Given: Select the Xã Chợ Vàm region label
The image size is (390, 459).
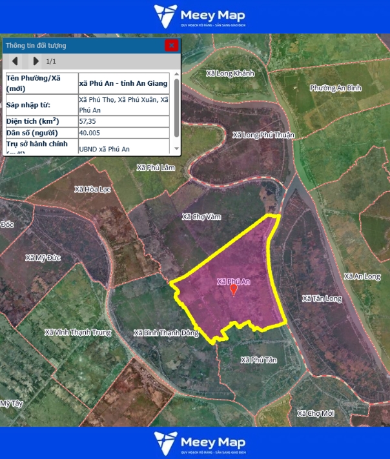Looking at the screenshot, I should pos(201,217).
